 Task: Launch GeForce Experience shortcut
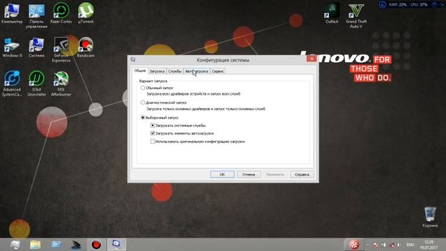[61, 50]
